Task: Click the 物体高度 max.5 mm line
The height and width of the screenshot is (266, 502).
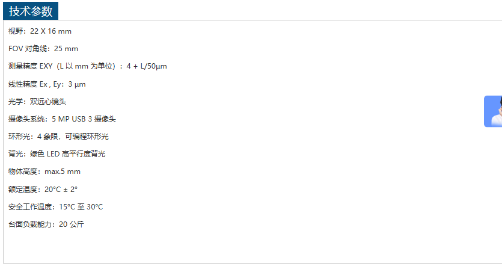Action: pos(44,172)
